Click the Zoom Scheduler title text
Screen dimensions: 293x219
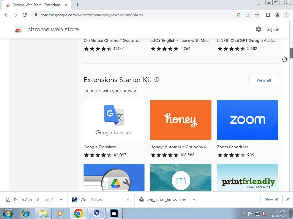click(x=233, y=147)
